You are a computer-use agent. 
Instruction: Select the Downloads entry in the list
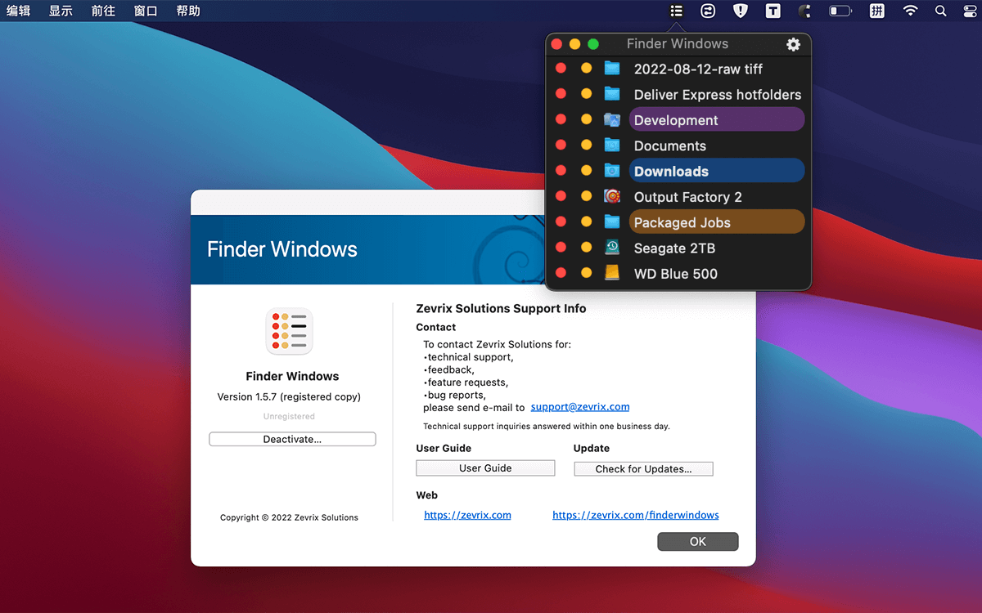tap(717, 170)
